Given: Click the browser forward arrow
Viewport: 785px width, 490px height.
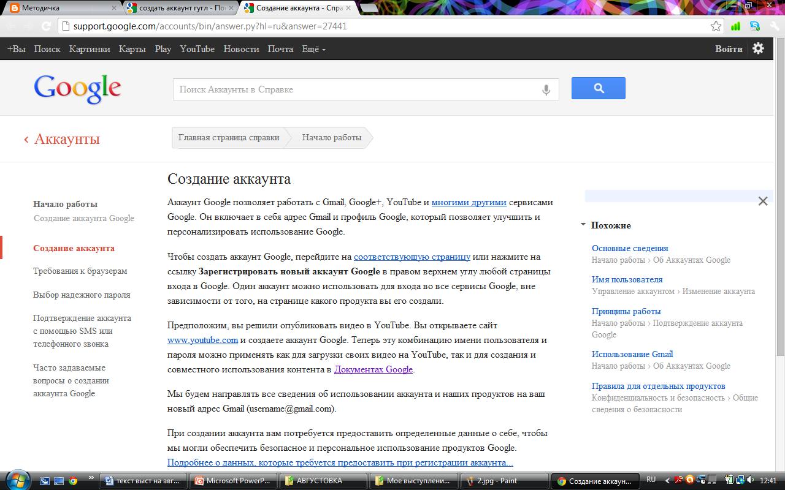Looking at the screenshot, I should tap(29, 26).
